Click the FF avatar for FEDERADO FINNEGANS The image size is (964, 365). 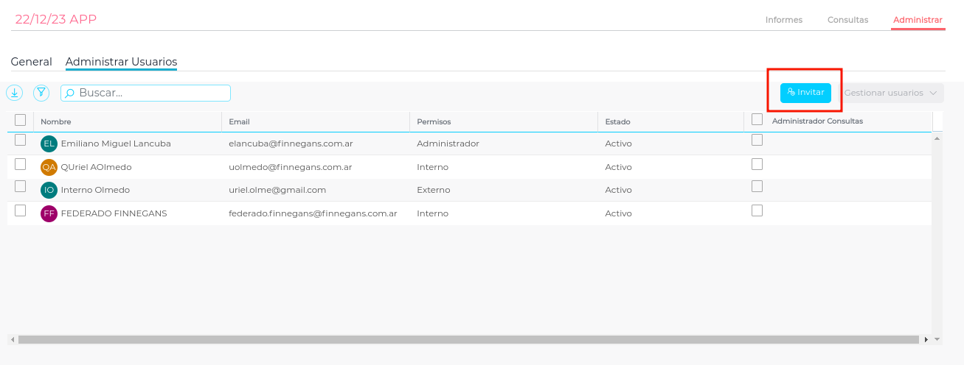(49, 213)
